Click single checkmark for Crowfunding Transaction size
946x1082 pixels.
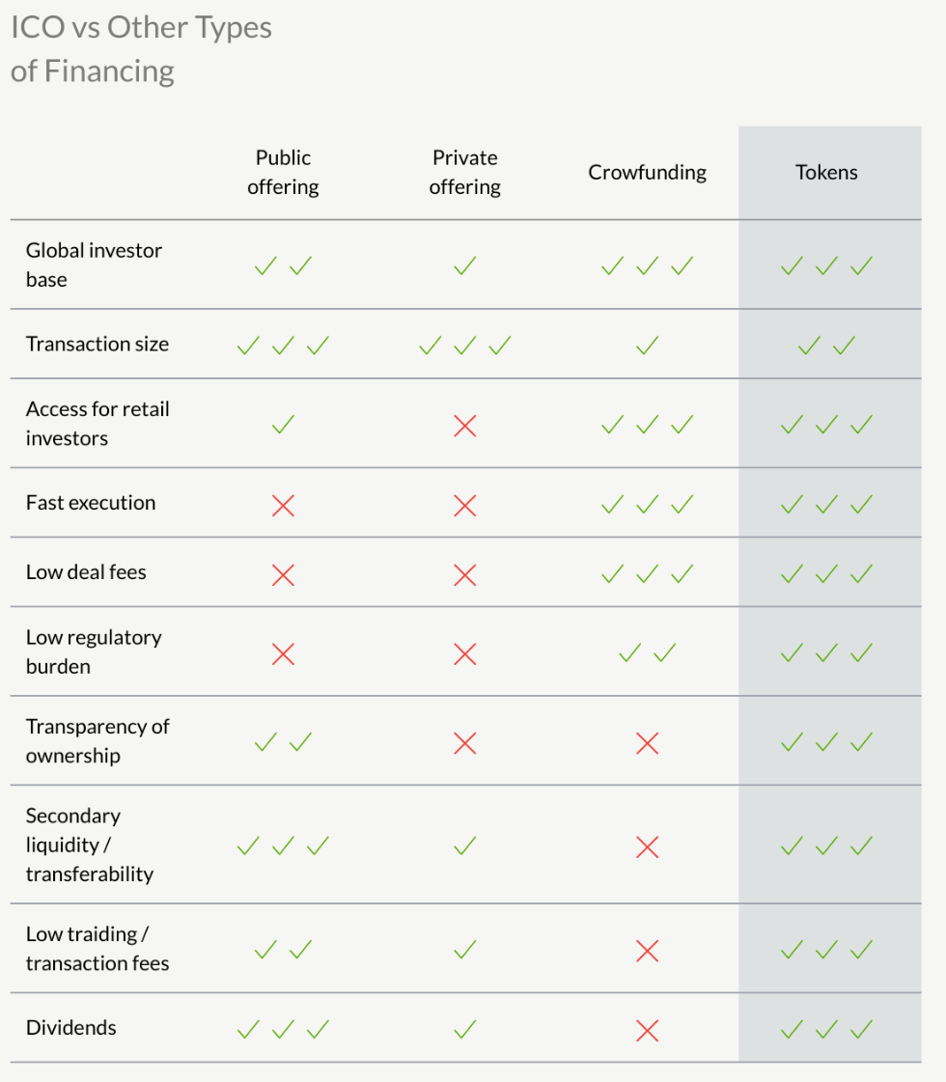pos(647,345)
